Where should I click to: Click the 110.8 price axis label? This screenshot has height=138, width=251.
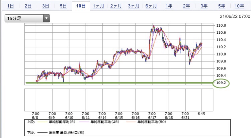[x=221, y=25]
